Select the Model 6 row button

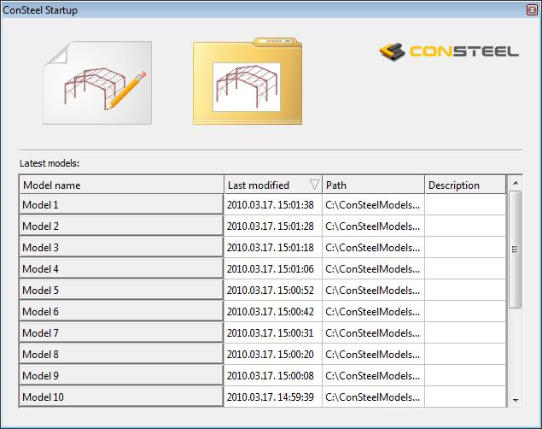[121, 311]
